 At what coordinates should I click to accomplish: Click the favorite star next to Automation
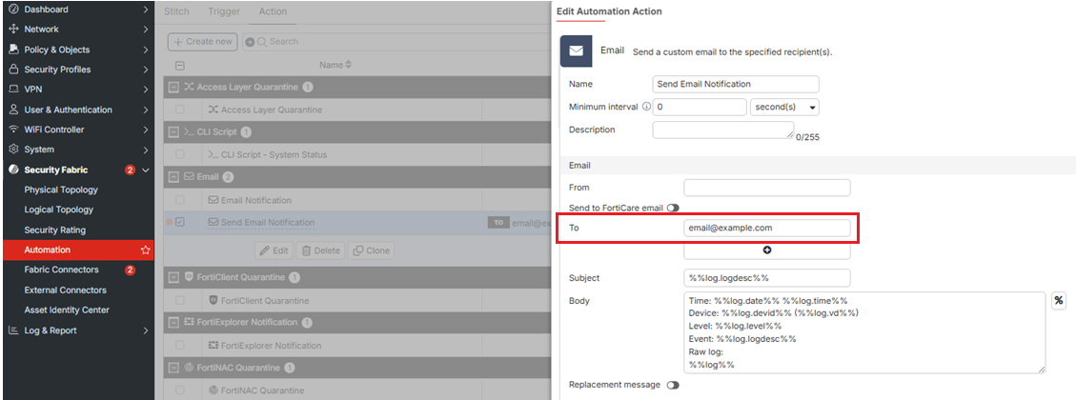(x=145, y=250)
